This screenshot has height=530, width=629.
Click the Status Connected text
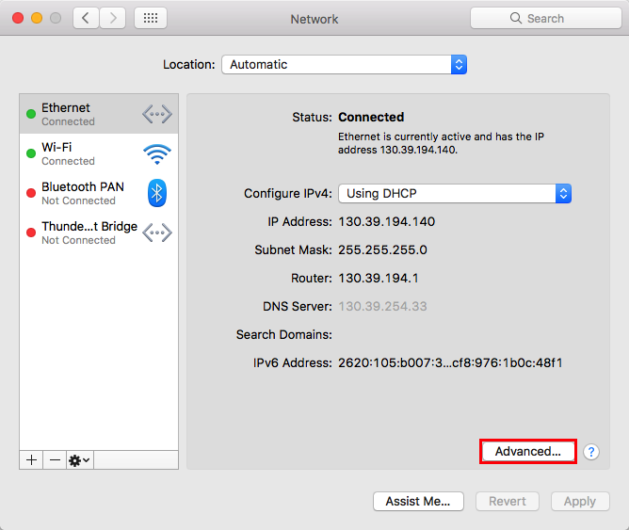(371, 117)
